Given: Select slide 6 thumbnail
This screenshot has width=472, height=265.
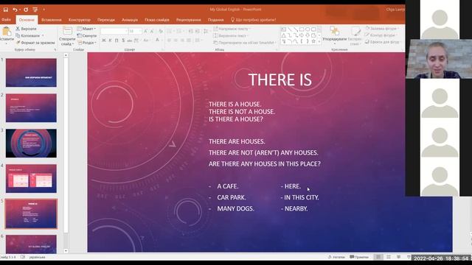Looking at the screenshot, I should pyautogui.click(x=31, y=244).
